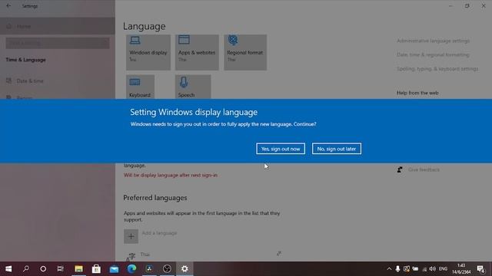Click the Give feedback link
Screen dimensions: 492x276
424,169
